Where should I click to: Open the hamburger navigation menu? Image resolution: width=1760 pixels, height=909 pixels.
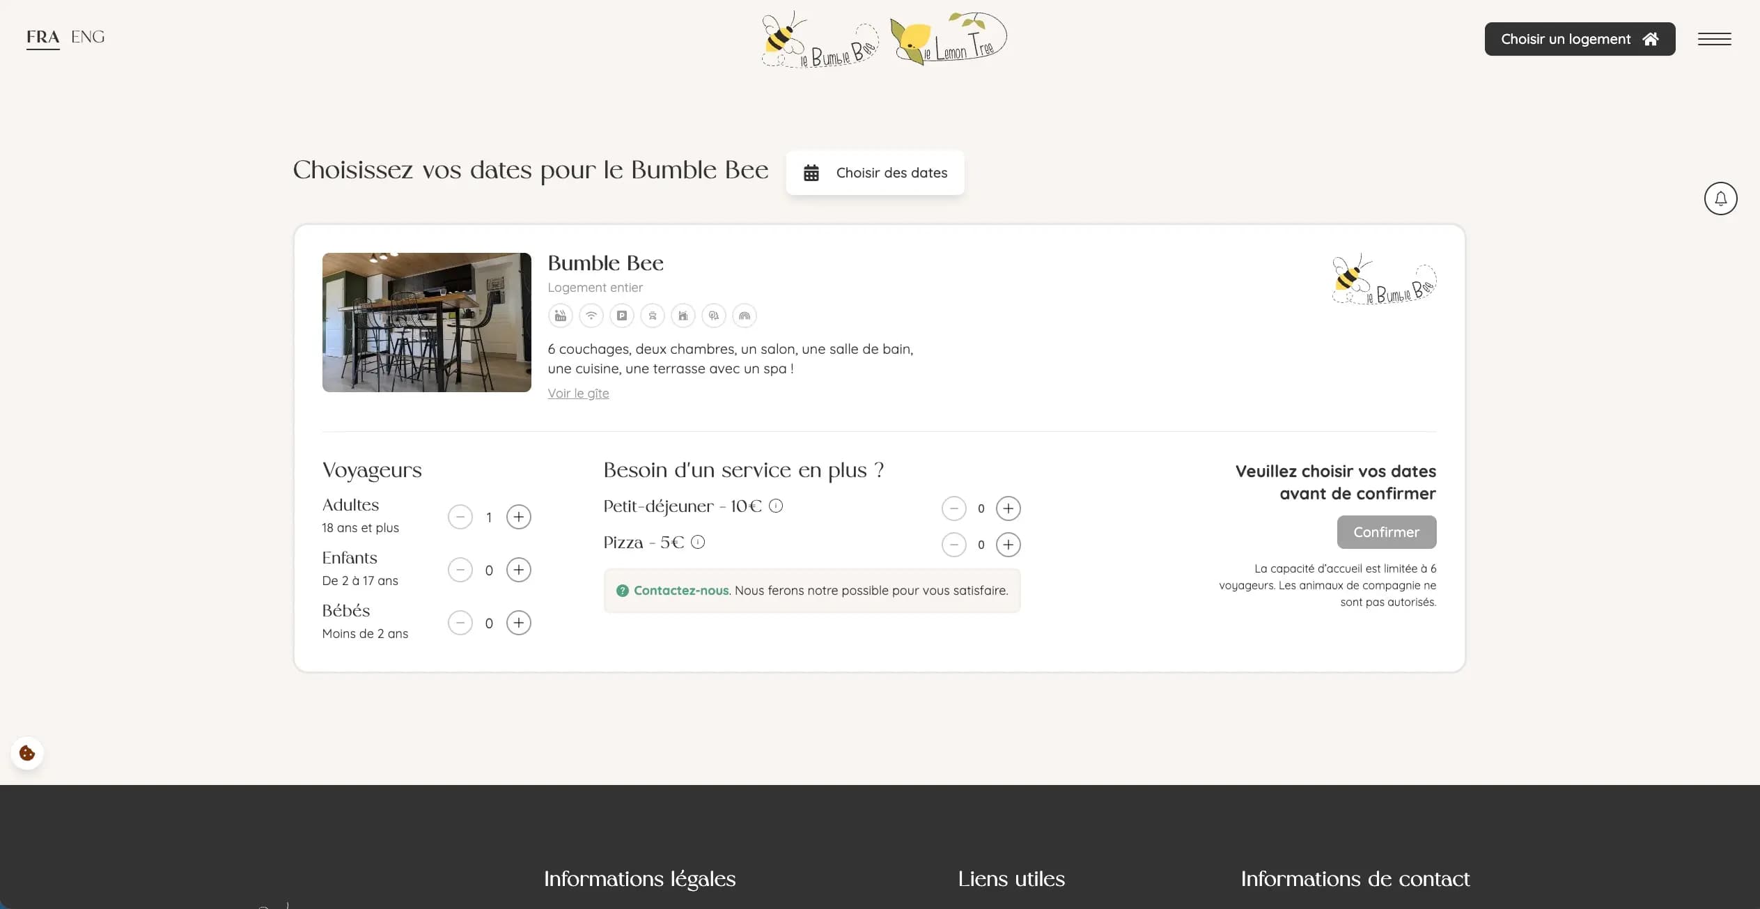(1714, 39)
